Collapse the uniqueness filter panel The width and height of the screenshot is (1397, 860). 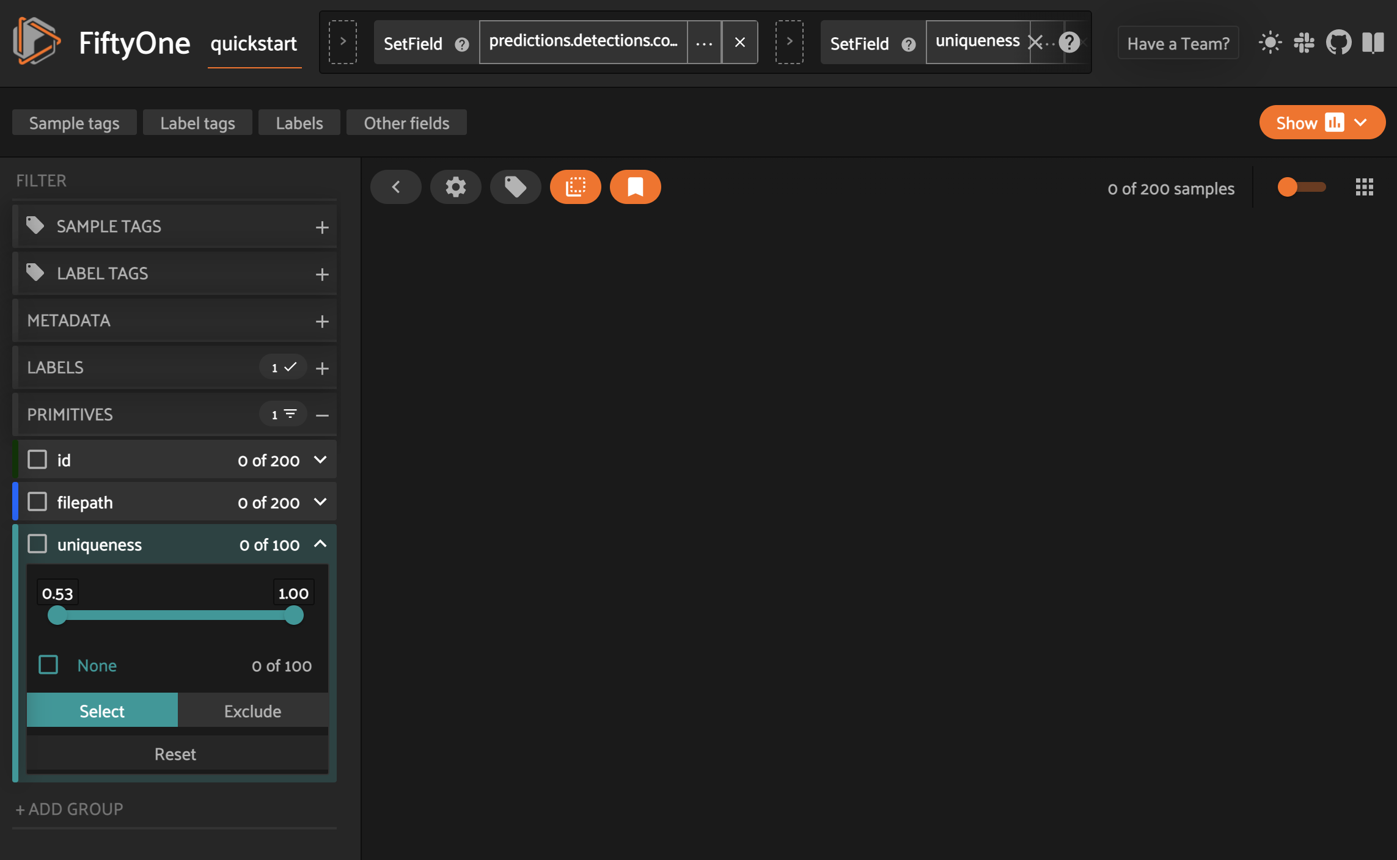tap(320, 544)
